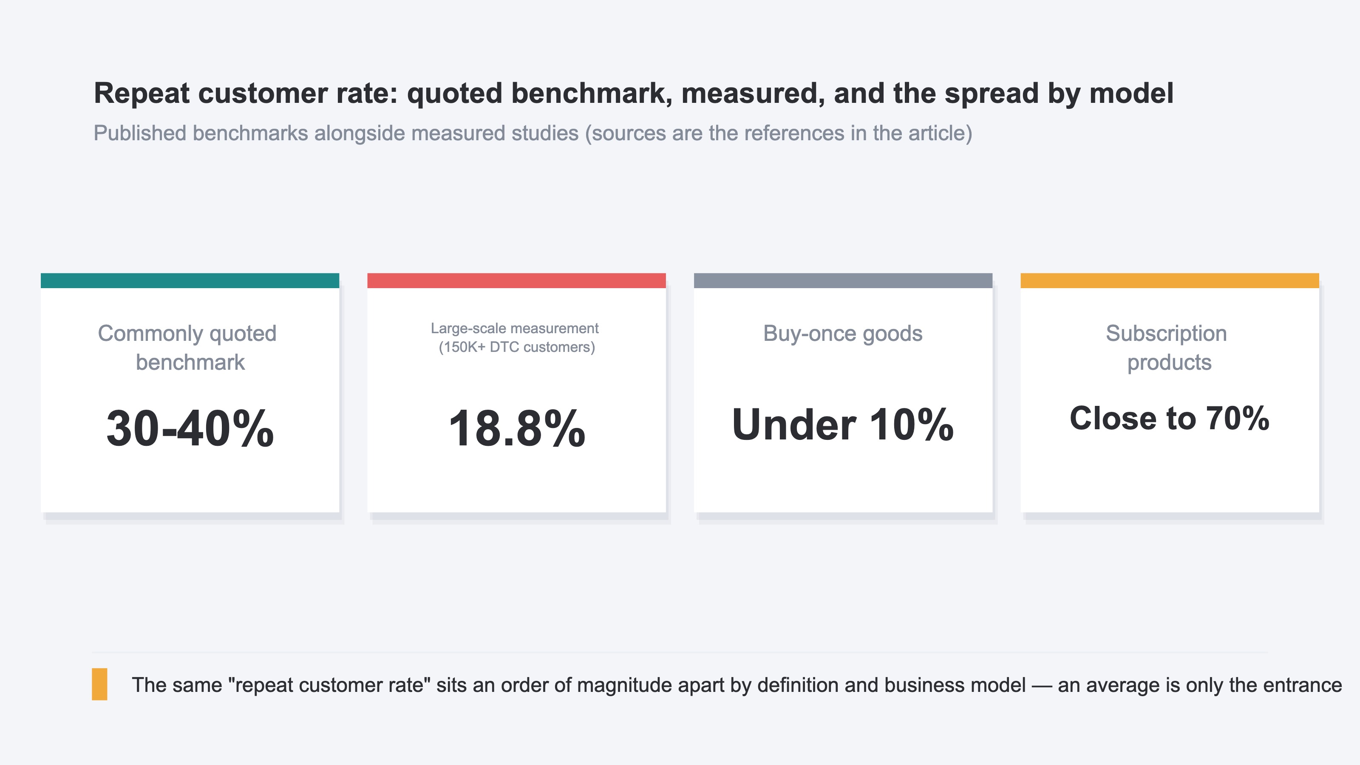Click the Repeat customer rate slide title
This screenshot has height=765, width=1360.
click(634, 93)
